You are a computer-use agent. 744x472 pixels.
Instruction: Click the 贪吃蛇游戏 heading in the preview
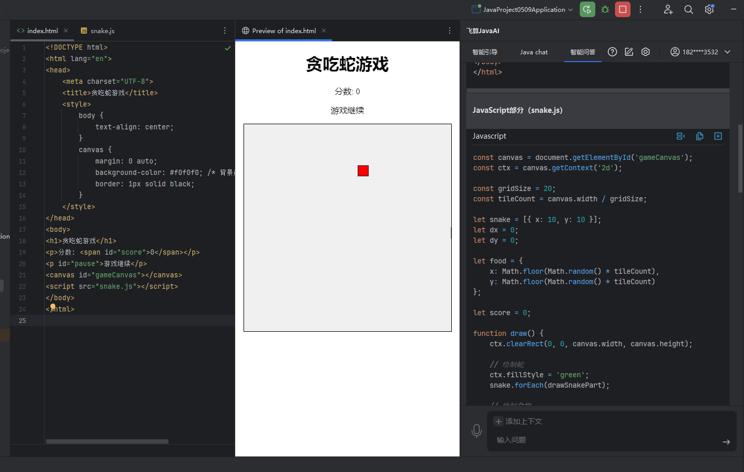coord(347,64)
